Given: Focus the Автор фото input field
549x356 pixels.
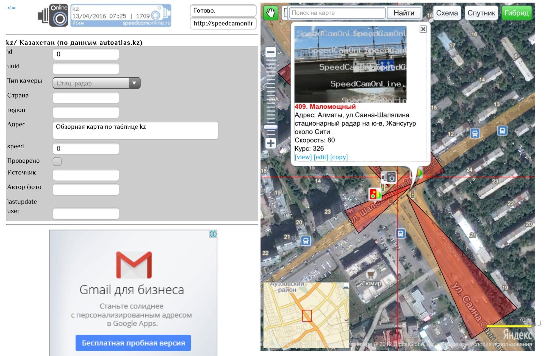Looking at the screenshot, I should (86, 189).
